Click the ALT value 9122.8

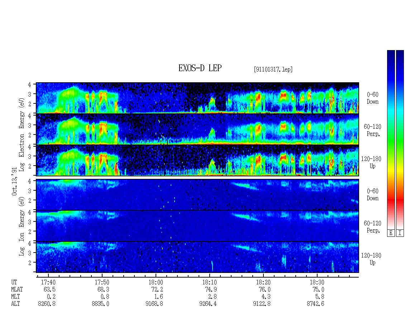pos(262,304)
